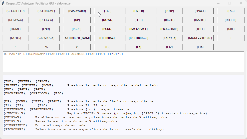Screen dimensions: 247x139
Task: Insert the {ESC} key token
Action: [x=231, y=11]
